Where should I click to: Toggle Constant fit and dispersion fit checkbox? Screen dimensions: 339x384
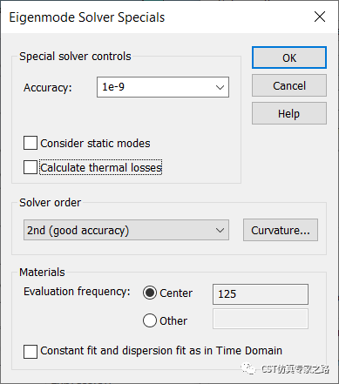31,352
